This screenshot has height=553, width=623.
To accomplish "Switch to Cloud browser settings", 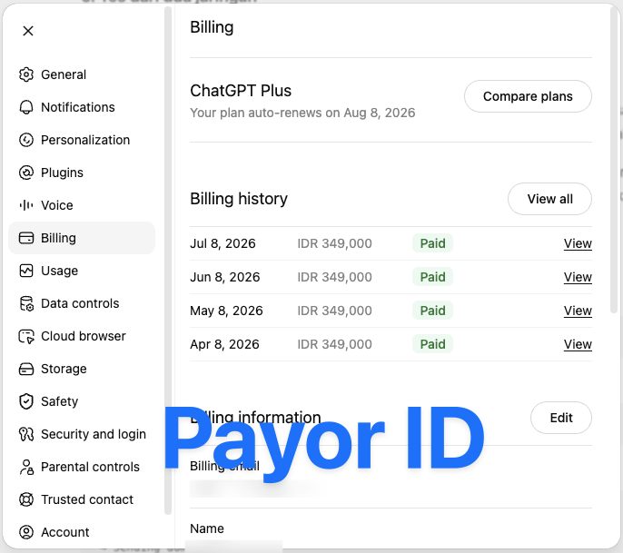I will point(82,336).
